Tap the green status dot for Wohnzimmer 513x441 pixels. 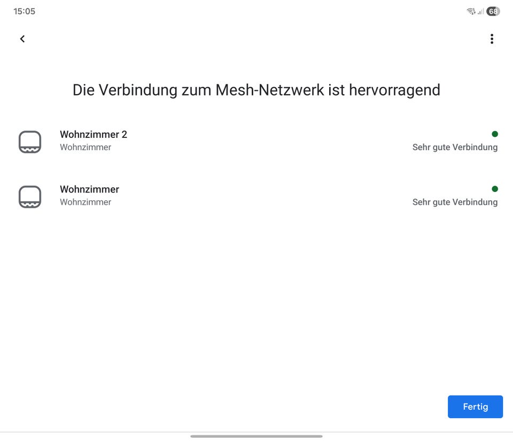pyautogui.click(x=495, y=189)
